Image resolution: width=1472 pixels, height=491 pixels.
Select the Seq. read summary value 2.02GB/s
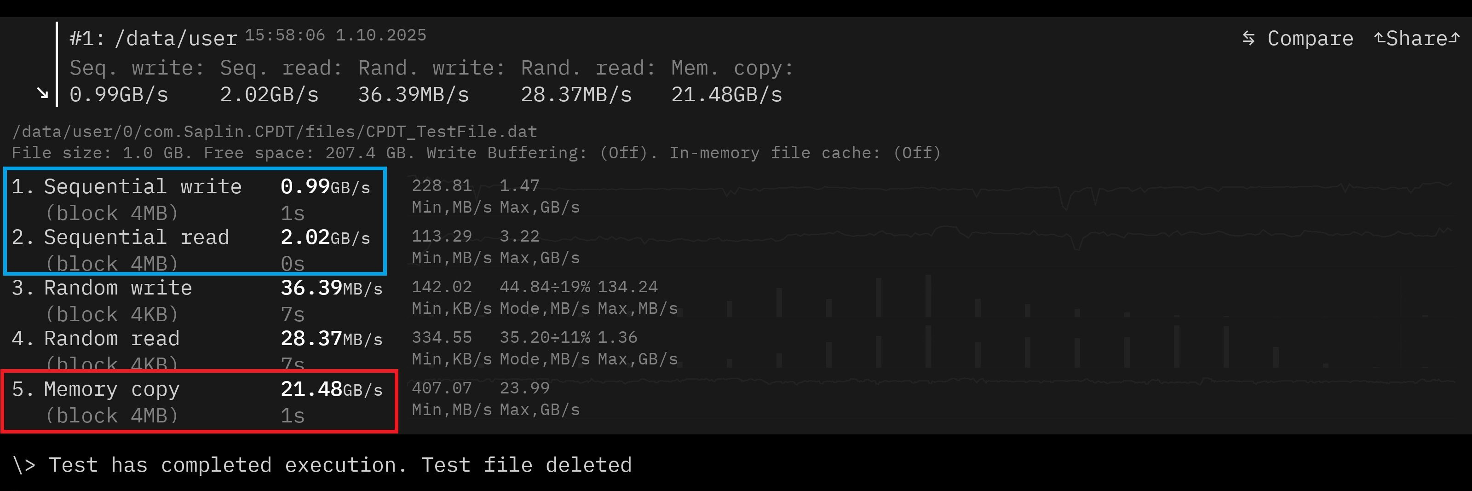[x=269, y=94]
